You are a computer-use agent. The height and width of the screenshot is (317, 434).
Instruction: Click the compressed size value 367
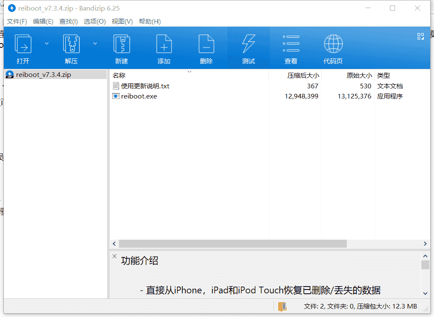pyautogui.click(x=312, y=86)
